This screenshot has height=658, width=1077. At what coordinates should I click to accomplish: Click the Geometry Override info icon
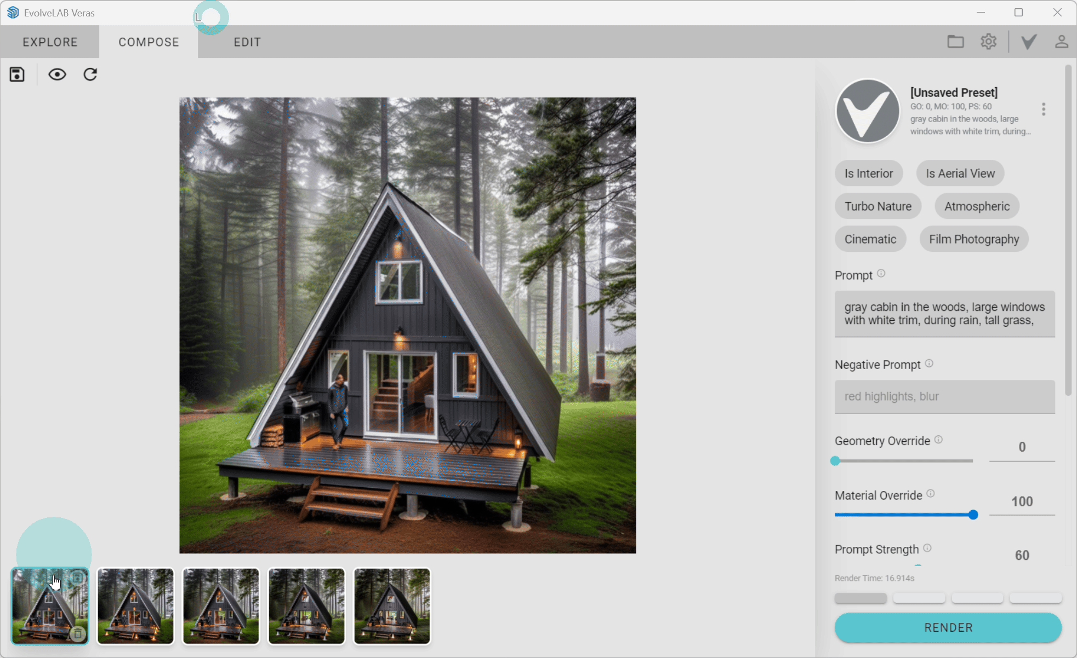click(938, 439)
